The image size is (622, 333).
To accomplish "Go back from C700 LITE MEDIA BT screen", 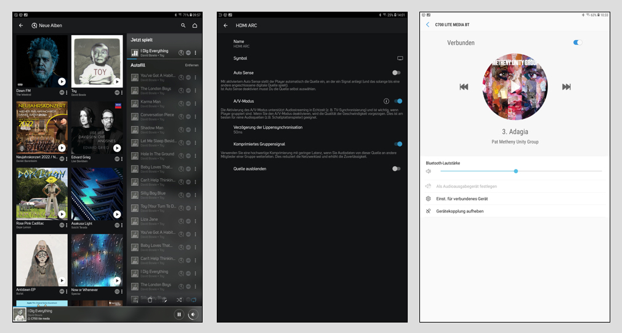I will [x=427, y=25].
